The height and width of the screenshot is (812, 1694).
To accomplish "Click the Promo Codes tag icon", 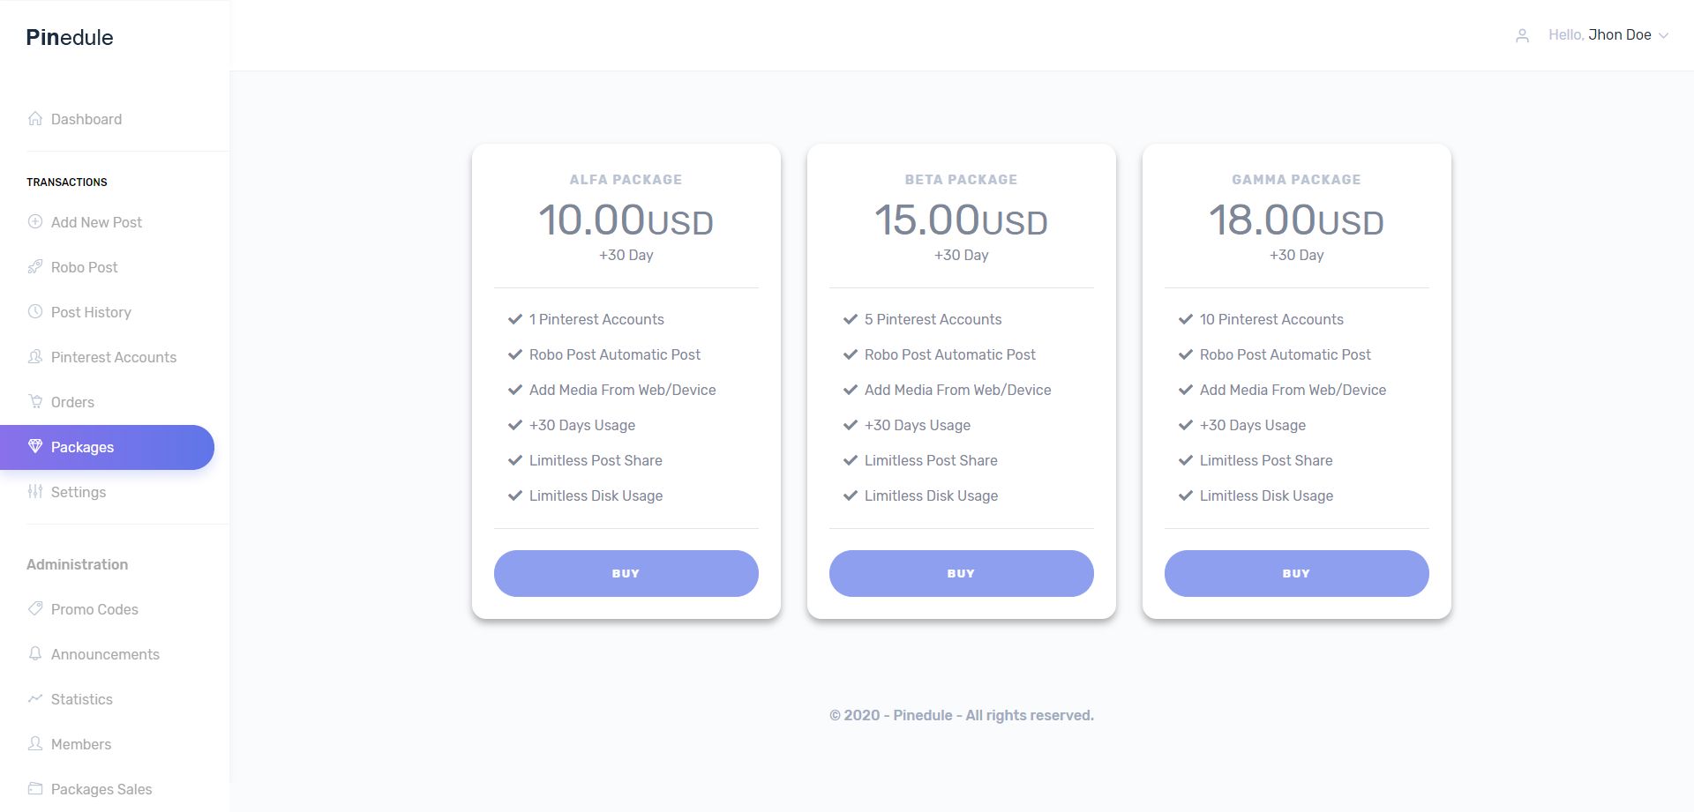I will pyautogui.click(x=35, y=608).
